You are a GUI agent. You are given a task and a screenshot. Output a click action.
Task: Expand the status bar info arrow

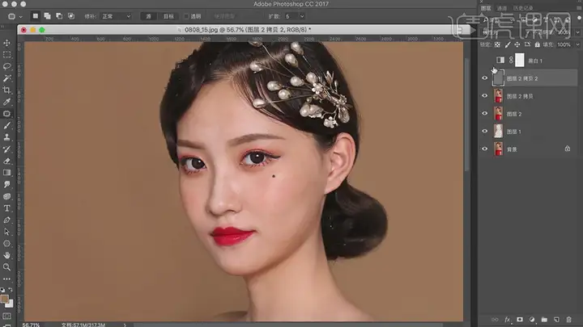[x=125, y=325]
